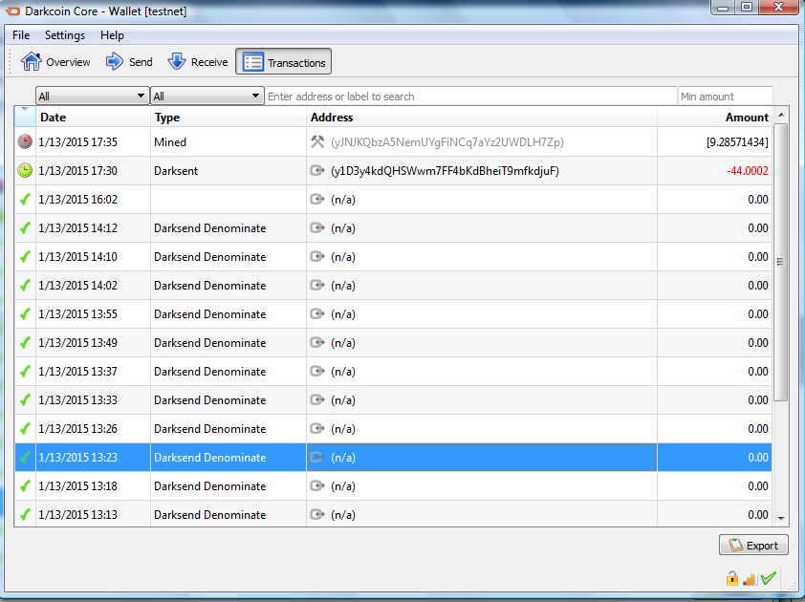Select the address y1D3y4kdQHSWwm7FF4bKdBheiT9mfkdjuF
The image size is (805, 602).
(446, 171)
